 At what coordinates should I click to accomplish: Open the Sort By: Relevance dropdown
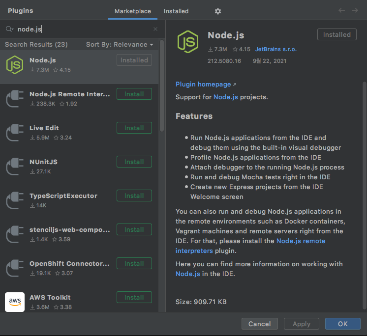120,44
